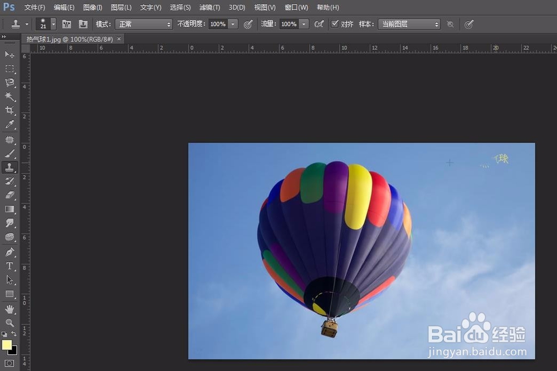Select the Rectangle shape tool

click(9, 294)
